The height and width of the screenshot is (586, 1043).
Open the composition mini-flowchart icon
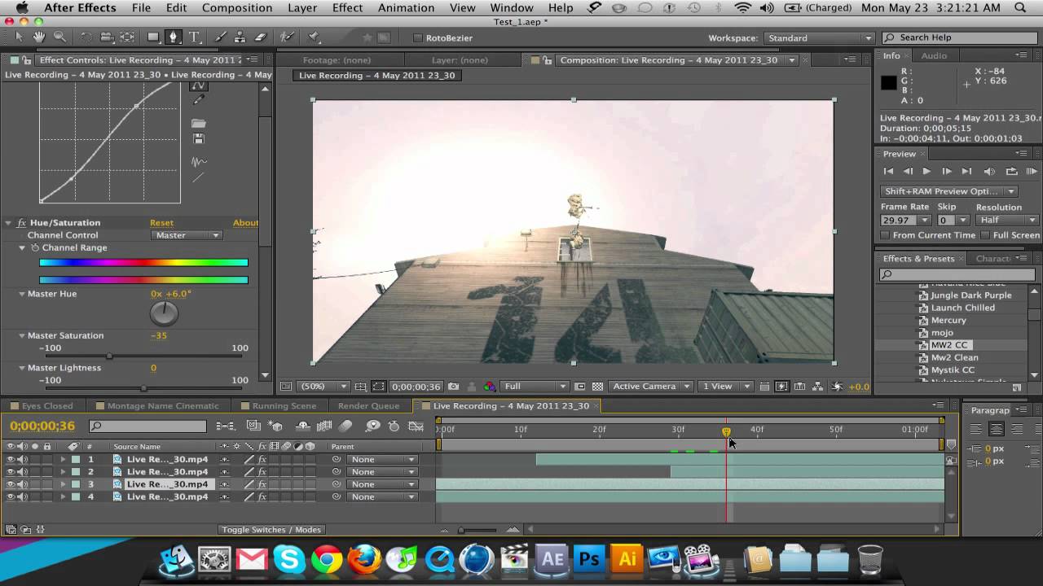pyautogui.click(x=226, y=426)
